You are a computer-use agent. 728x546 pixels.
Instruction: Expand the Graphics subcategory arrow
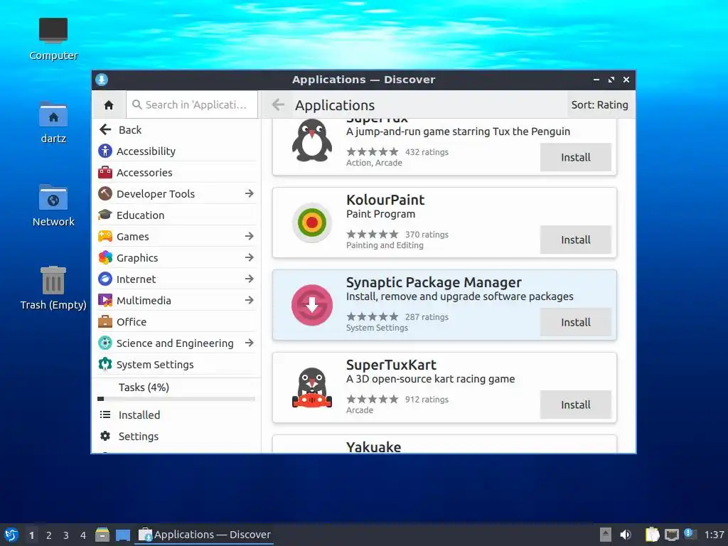250,257
